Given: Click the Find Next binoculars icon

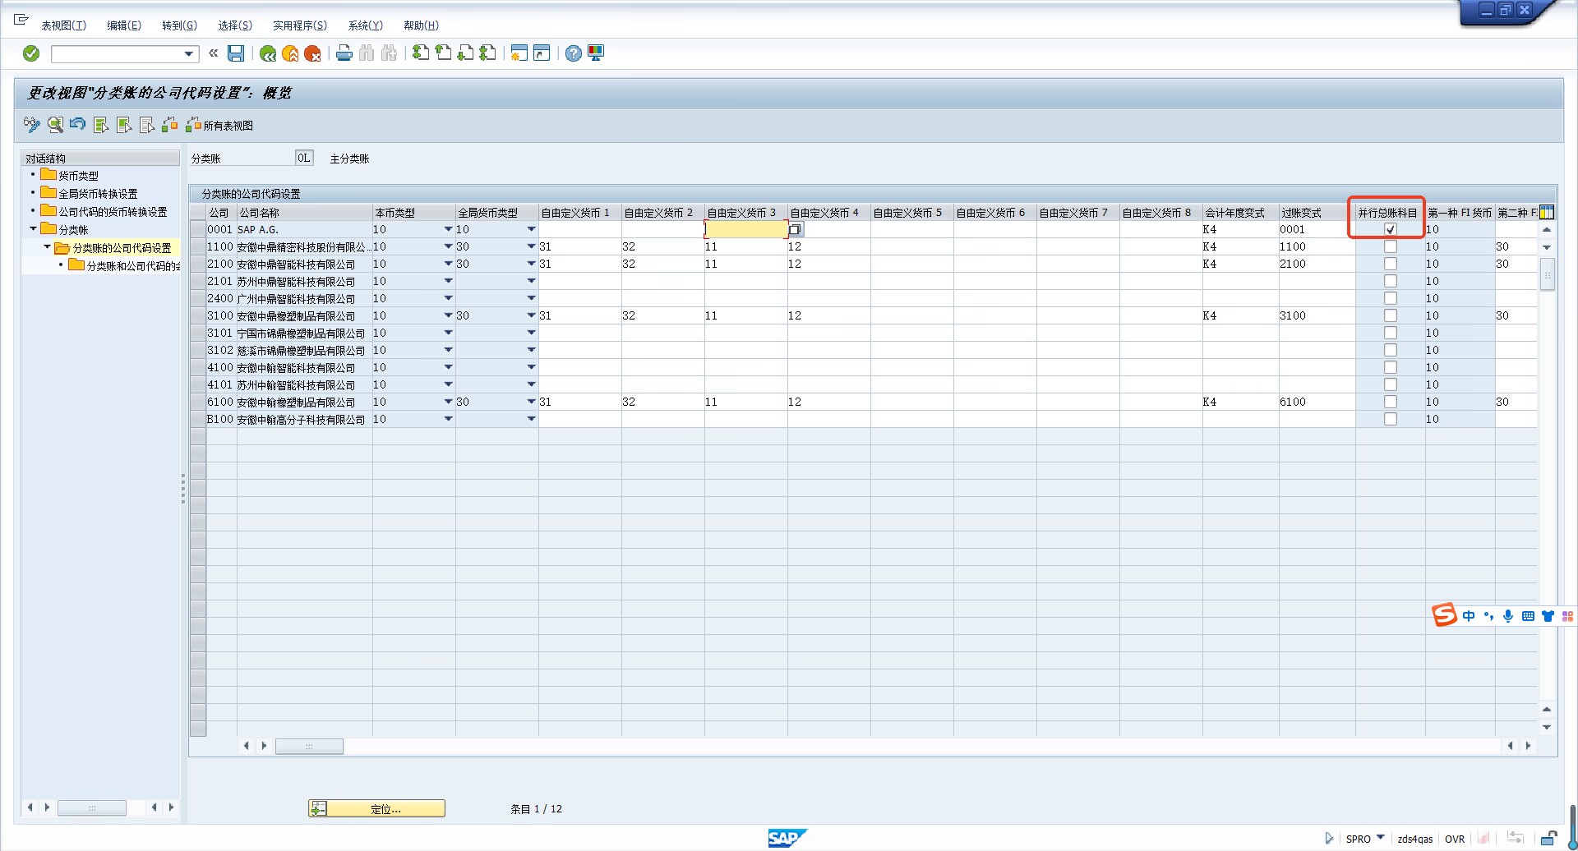Looking at the screenshot, I should tap(389, 53).
